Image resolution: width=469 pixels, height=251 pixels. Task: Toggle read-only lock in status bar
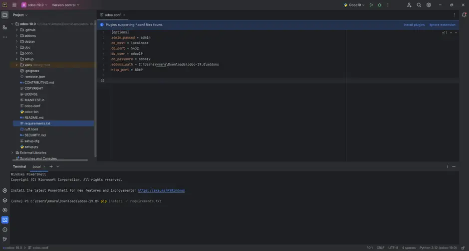(x=463, y=248)
